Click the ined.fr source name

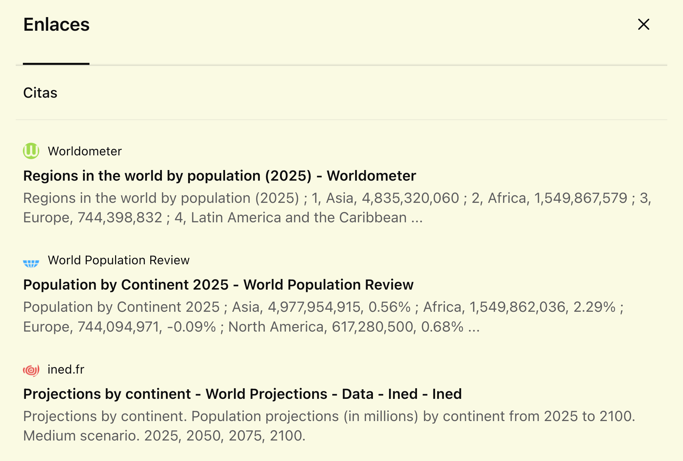point(66,369)
